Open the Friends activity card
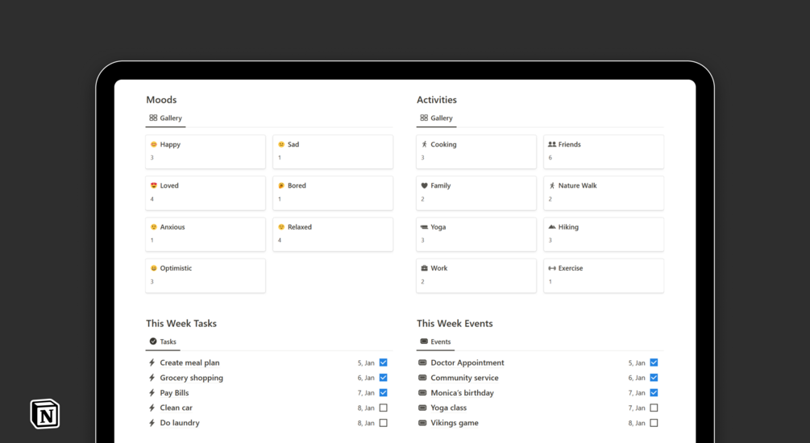 click(604, 151)
